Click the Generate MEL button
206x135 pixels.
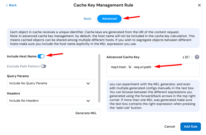pos(86,113)
